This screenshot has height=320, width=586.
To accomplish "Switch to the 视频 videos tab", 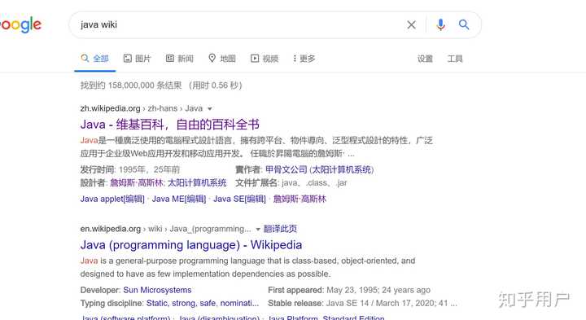I will [x=265, y=59].
